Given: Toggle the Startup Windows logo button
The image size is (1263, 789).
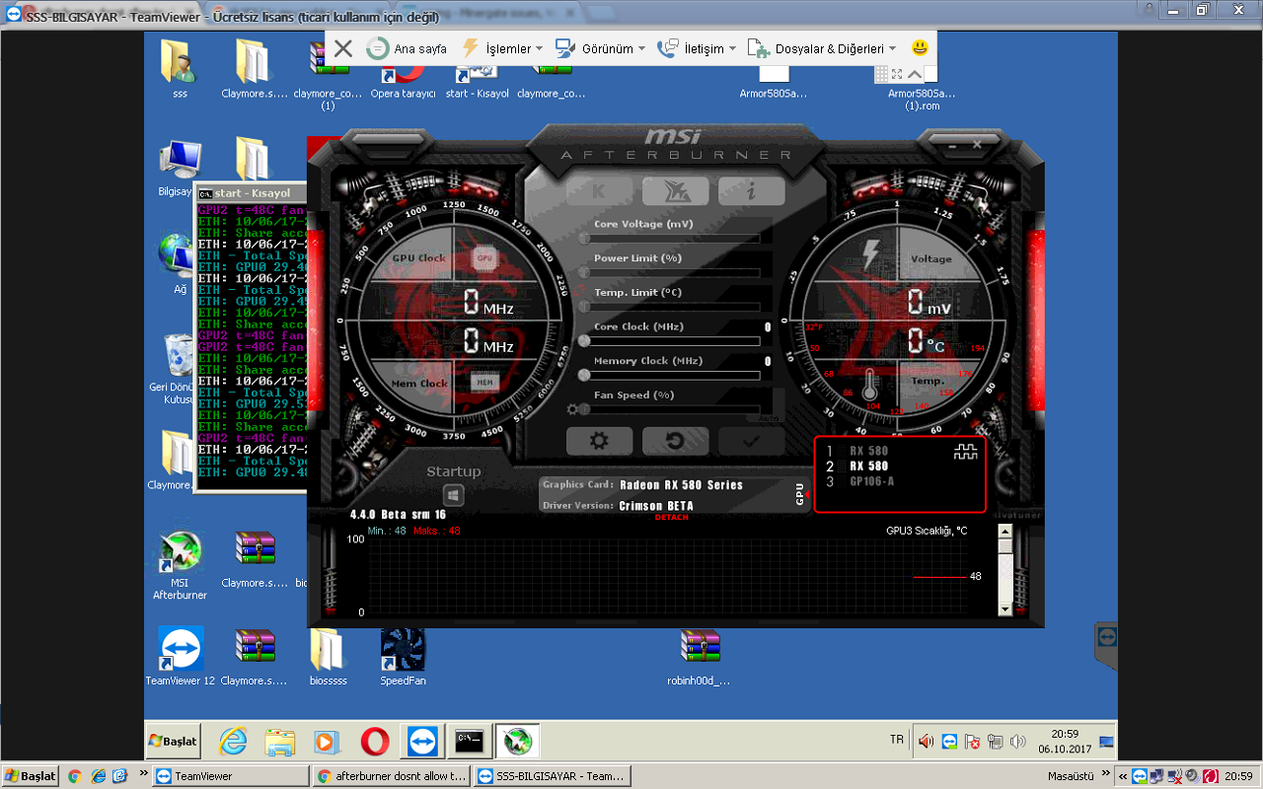Looking at the screenshot, I should (454, 494).
